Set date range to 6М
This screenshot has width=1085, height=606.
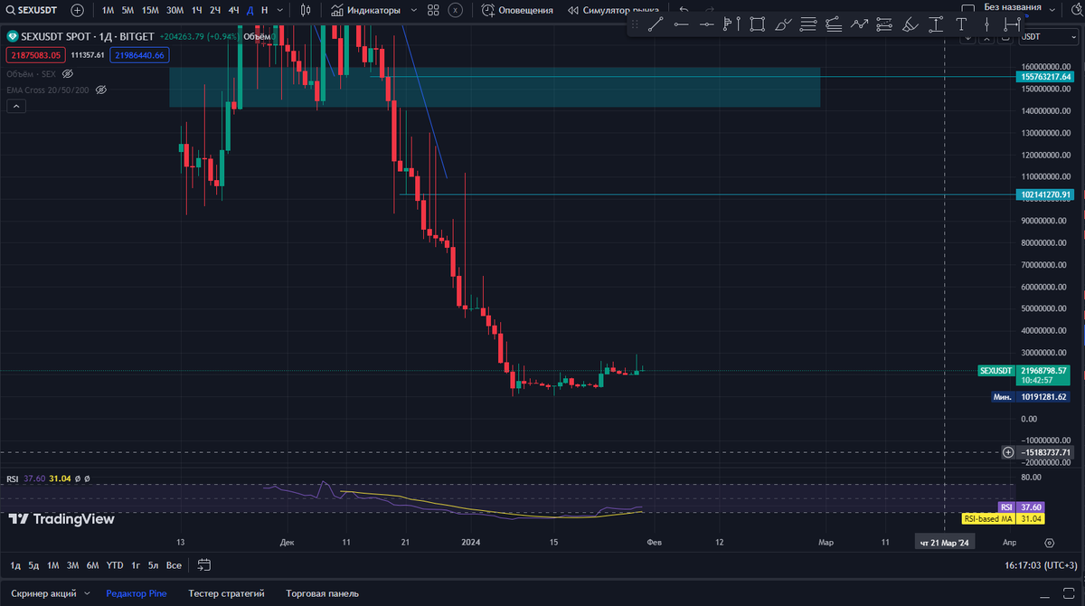[92, 565]
